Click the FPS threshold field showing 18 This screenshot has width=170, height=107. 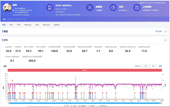pyautogui.click(x=146, y=66)
